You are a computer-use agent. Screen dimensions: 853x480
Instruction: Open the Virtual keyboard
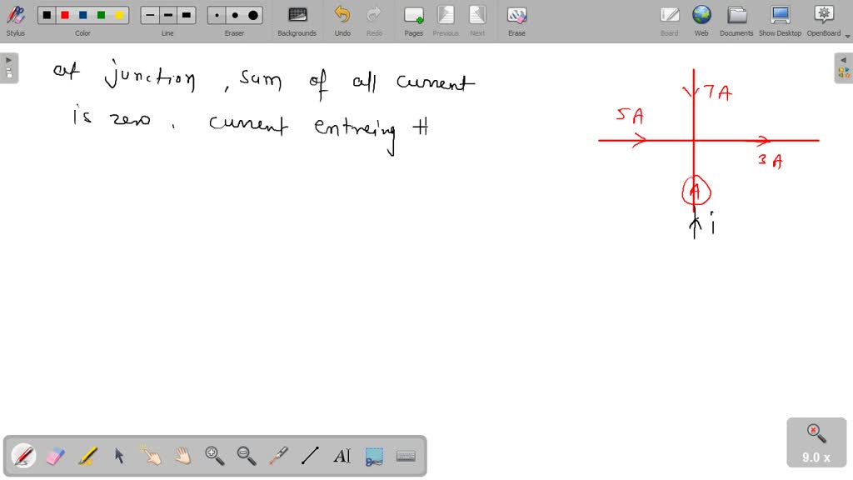tap(405, 455)
